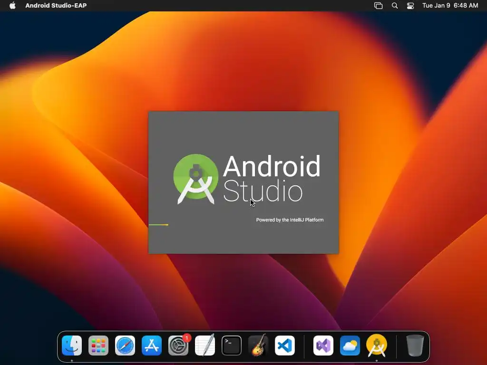This screenshot has width=487, height=365.
Task: Open the cloud weather app in dock
Action: [350, 346]
